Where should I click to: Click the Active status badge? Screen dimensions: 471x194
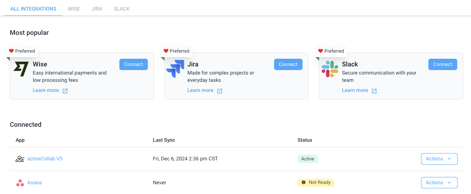(x=308, y=159)
